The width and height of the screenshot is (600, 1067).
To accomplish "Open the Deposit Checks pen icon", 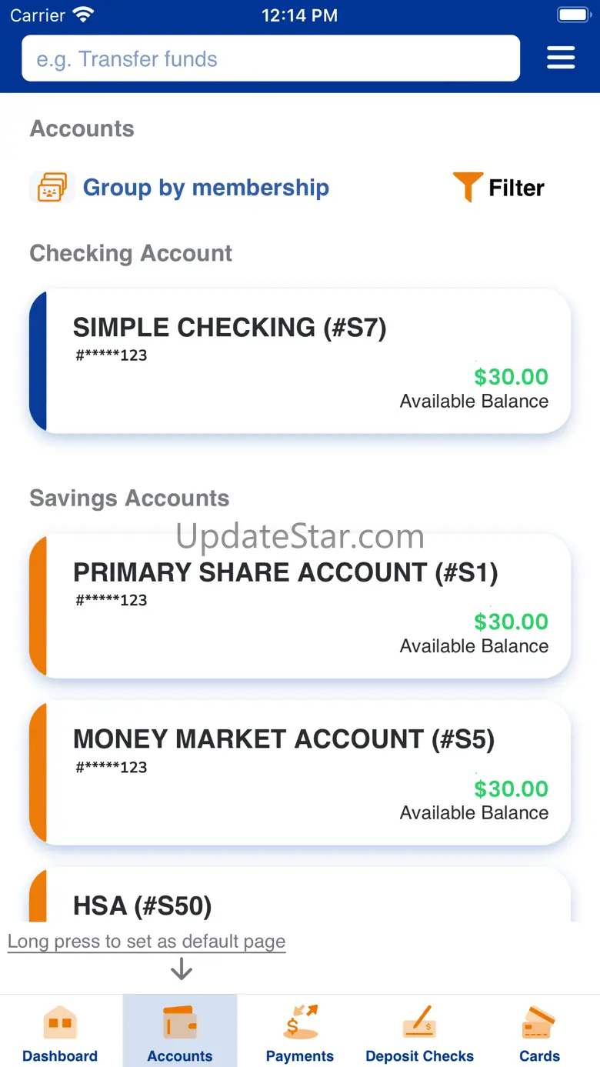I will click(420, 1022).
